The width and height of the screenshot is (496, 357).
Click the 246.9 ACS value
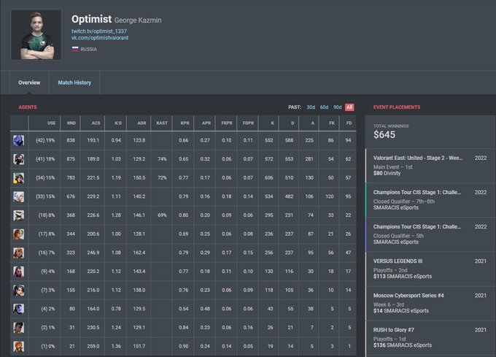coord(93,253)
